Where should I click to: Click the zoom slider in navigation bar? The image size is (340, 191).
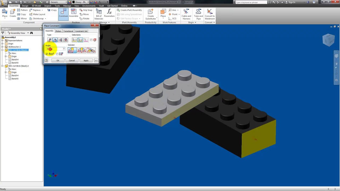click(x=336, y=67)
